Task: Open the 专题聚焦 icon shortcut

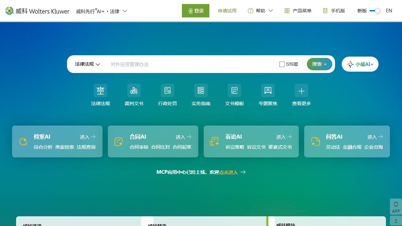Action: tap(268, 90)
